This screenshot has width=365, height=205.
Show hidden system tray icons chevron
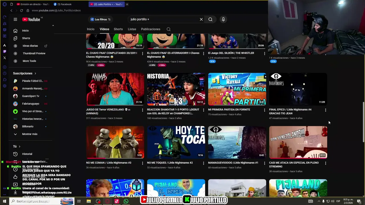(x=319, y=201)
